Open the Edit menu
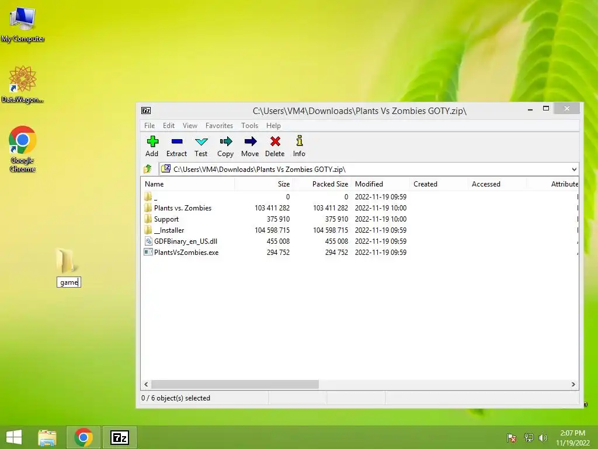 click(x=169, y=126)
